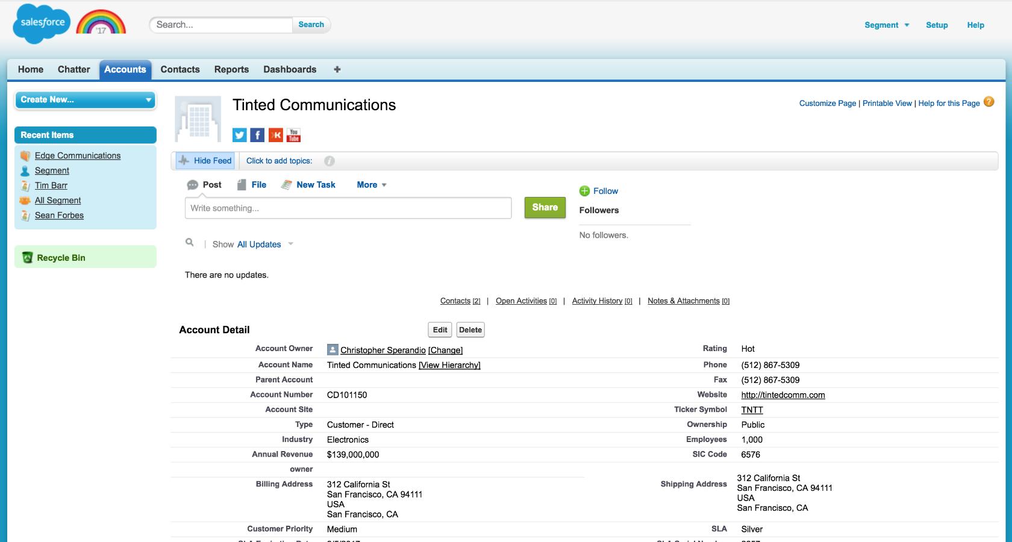
Task: Open the Home tab
Action: pos(31,69)
